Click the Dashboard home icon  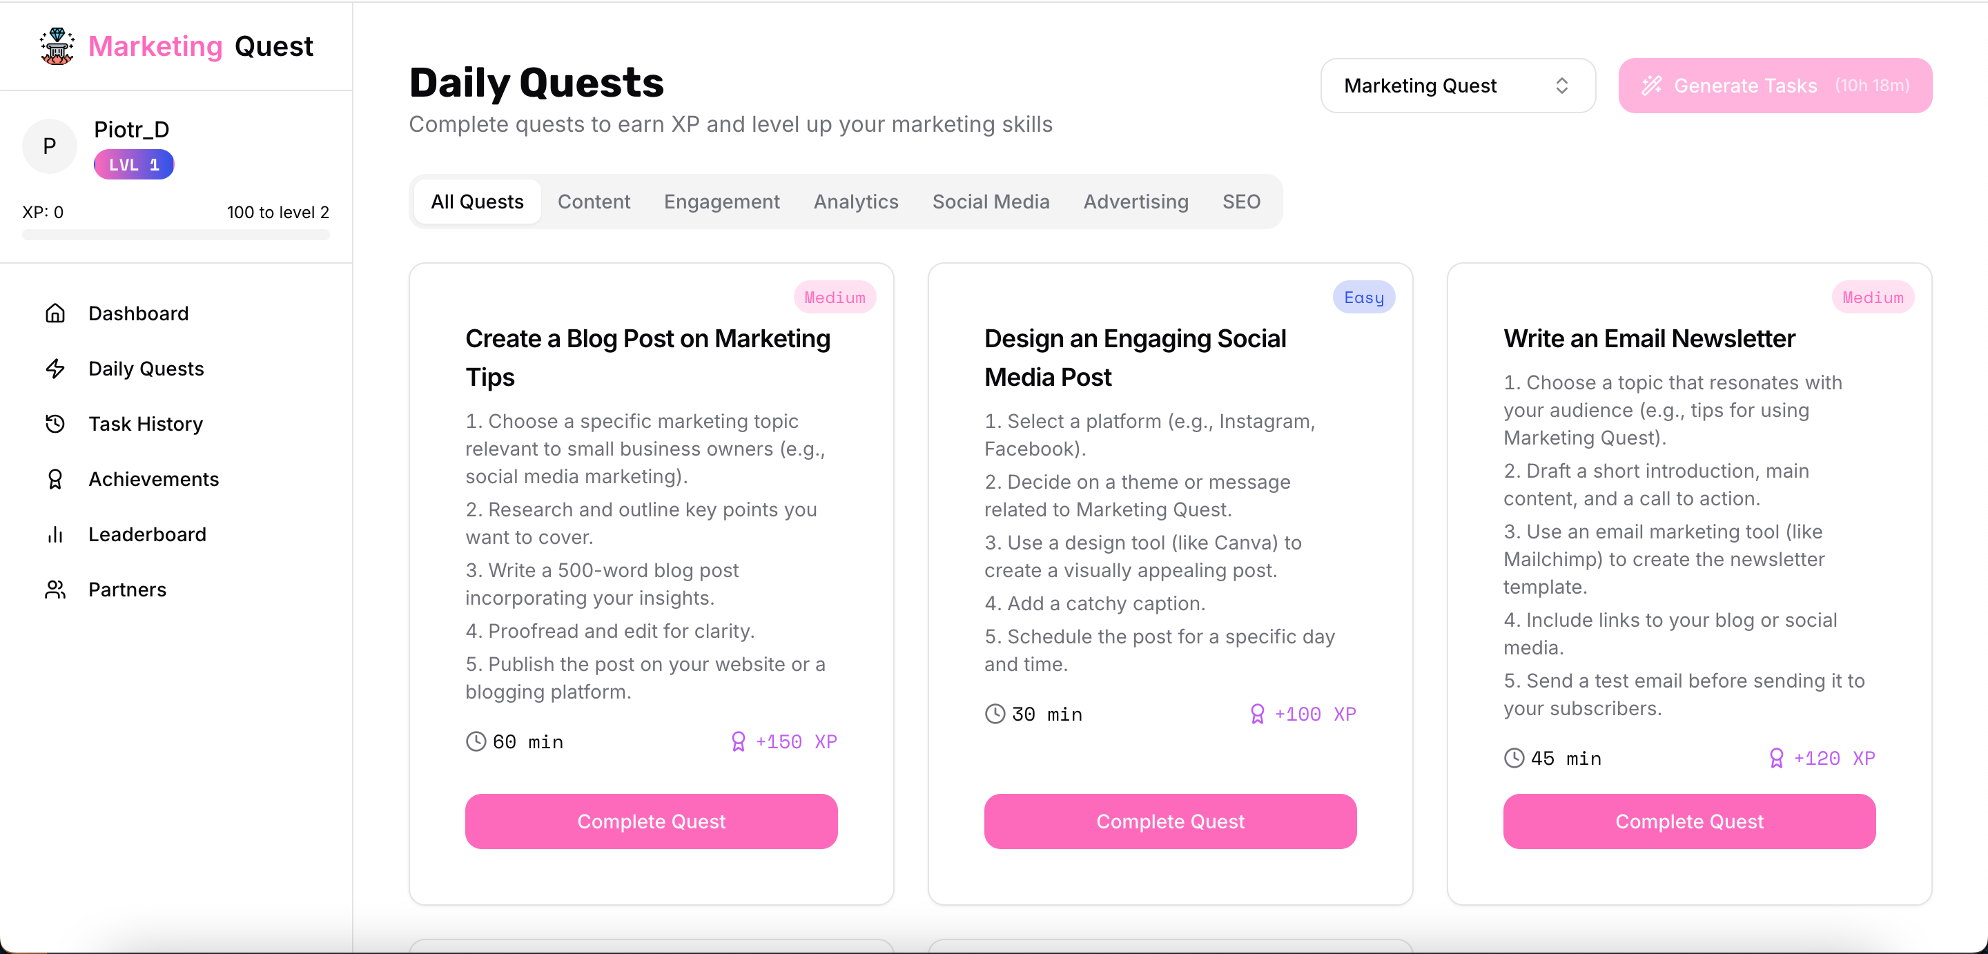coord(55,313)
